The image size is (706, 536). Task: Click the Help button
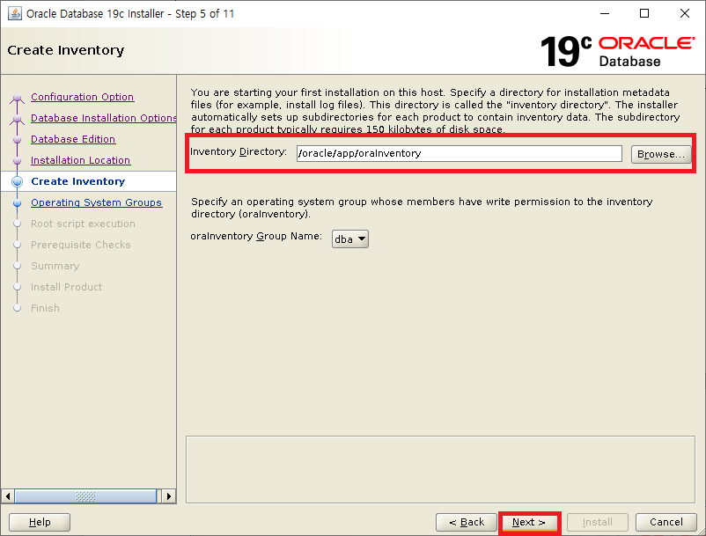[x=40, y=522]
